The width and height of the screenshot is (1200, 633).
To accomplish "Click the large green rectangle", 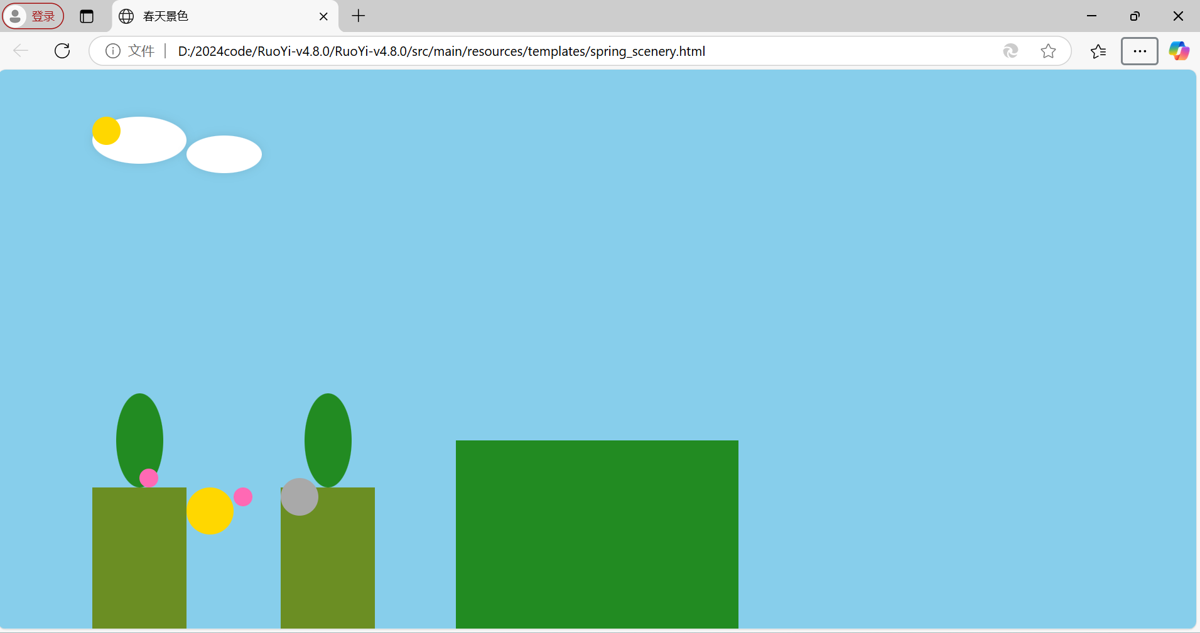I will [x=597, y=535].
